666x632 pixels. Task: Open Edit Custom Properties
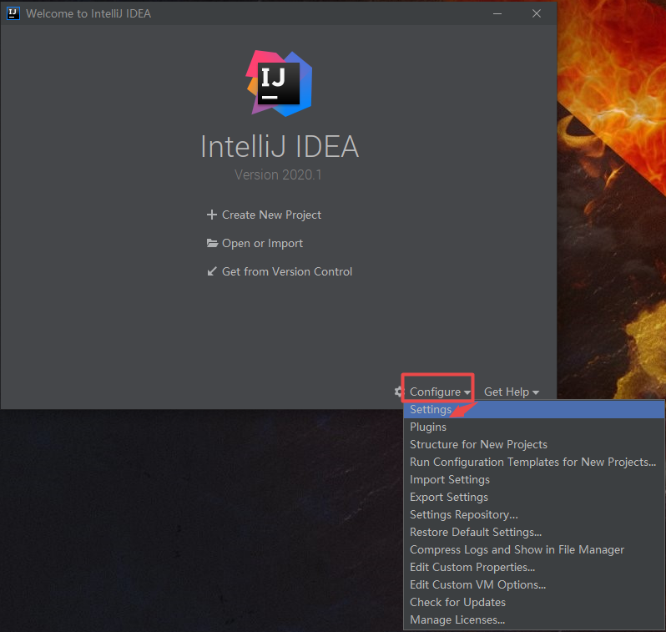pyautogui.click(x=534, y=567)
